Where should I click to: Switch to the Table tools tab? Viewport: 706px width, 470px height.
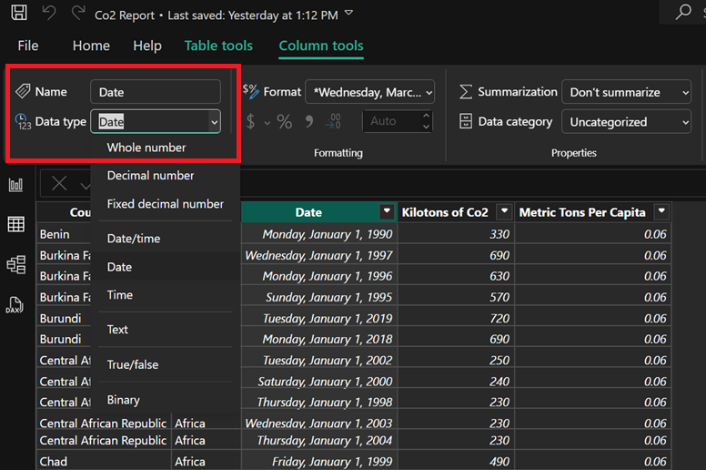(218, 46)
